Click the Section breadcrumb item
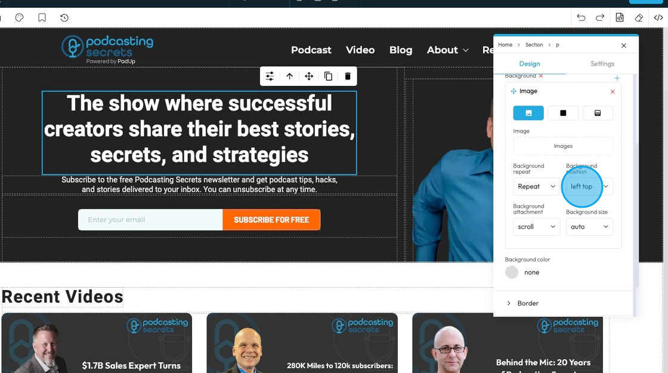 pyautogui.click(x=534, y=45)
